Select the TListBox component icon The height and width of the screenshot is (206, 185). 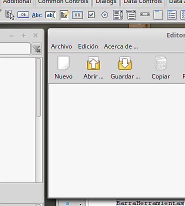click(118, 15)
